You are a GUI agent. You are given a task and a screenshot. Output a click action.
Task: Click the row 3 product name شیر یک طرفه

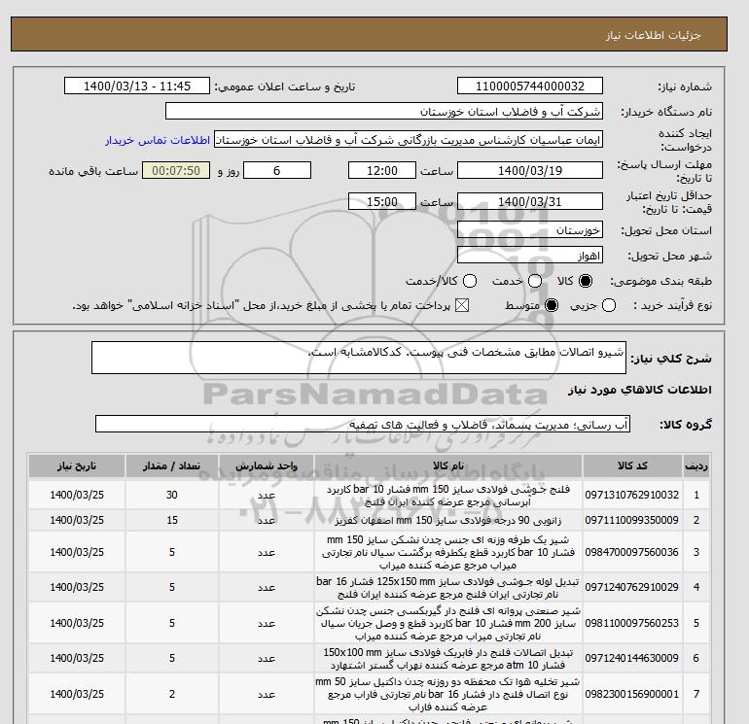pyautogui.click(x=448, y=553)
